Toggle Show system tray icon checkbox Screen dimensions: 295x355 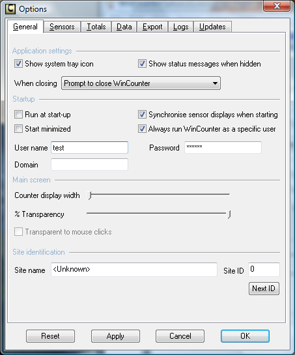[x=18, y=64]
